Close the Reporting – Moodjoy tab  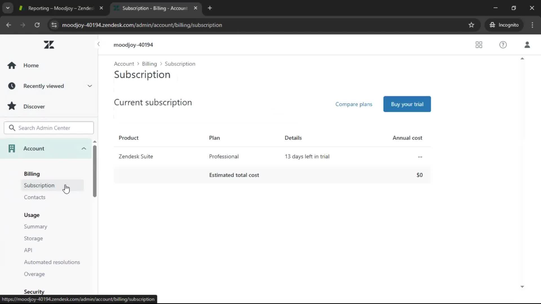[101, 8]
